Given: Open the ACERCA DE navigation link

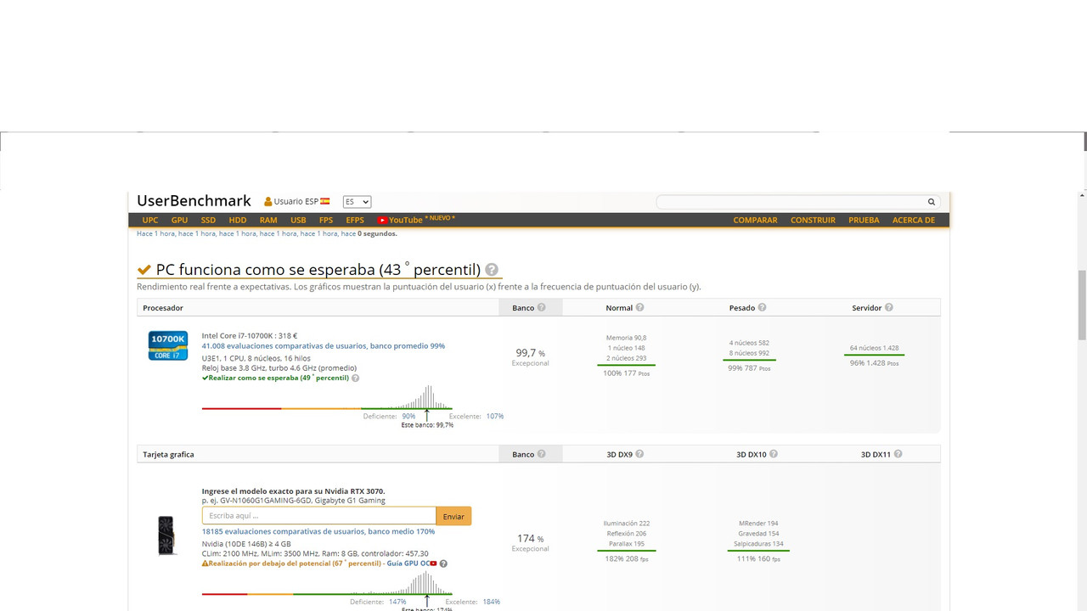Looking at the screenshot, I should coord(914,220).
